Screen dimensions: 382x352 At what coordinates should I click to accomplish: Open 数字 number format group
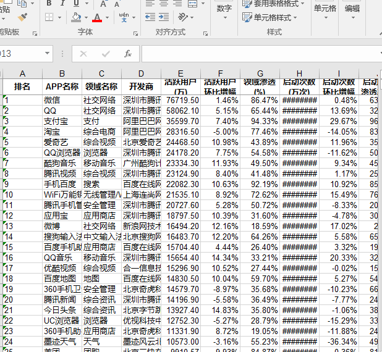(224, 11)
